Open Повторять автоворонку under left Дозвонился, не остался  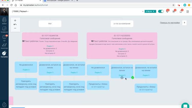(74, 87)
